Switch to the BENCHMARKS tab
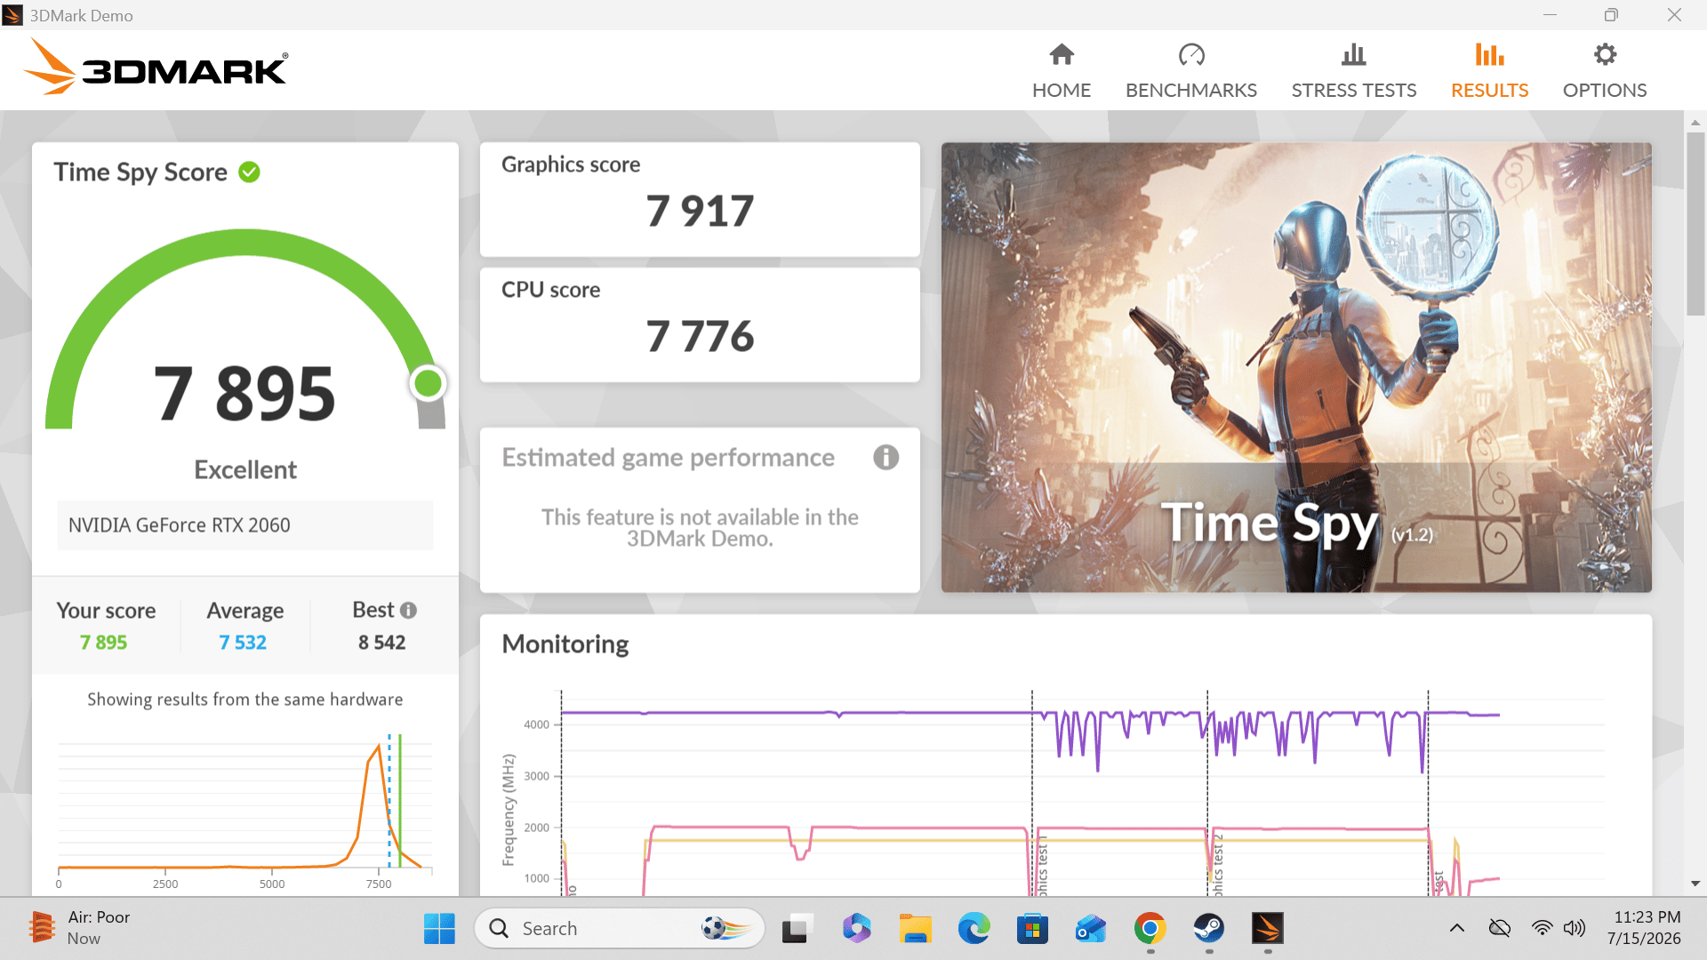Viewport: 1707px width, 960px height. (x=1191, y=71)
